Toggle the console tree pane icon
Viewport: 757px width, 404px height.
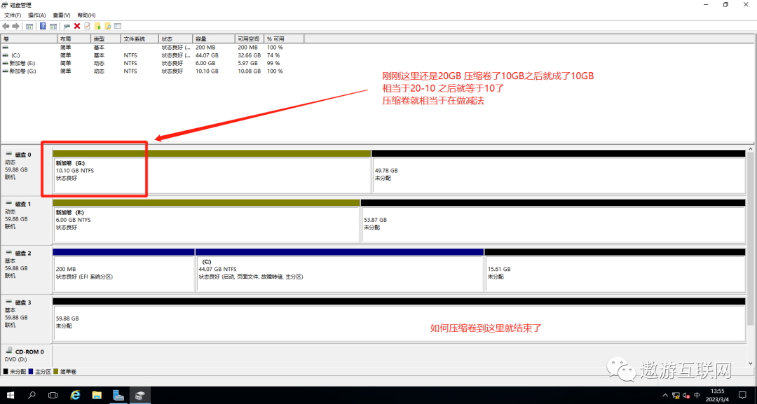(x=29, y=26)
